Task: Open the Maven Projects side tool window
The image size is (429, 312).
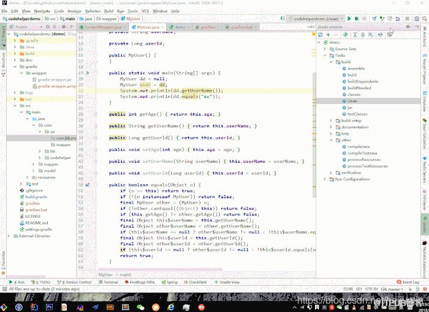Action: pos(425,69)
